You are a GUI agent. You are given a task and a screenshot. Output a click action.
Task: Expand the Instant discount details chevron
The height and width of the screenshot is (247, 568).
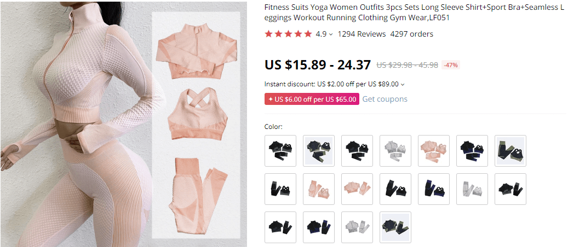[403, 85]
